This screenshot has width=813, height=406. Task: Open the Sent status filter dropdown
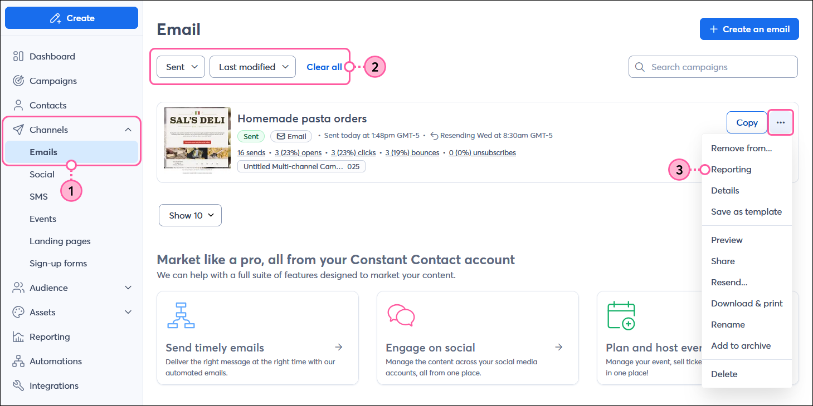[x=181, y=66]
